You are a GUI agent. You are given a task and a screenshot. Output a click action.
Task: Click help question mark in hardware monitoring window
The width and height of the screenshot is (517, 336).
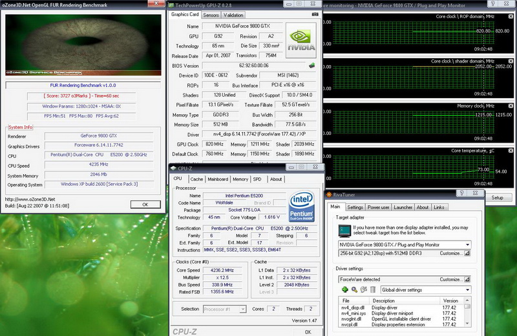(x=492, y=4)
